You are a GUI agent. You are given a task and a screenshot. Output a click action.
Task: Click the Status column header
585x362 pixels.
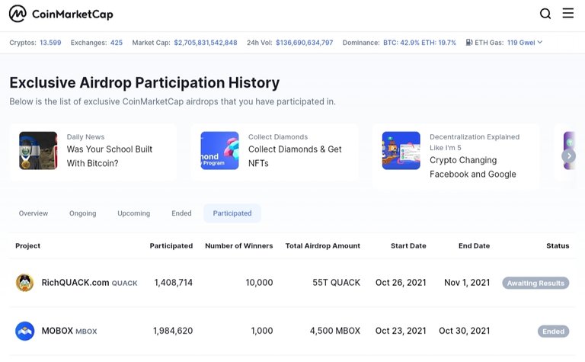coord(558,246)
